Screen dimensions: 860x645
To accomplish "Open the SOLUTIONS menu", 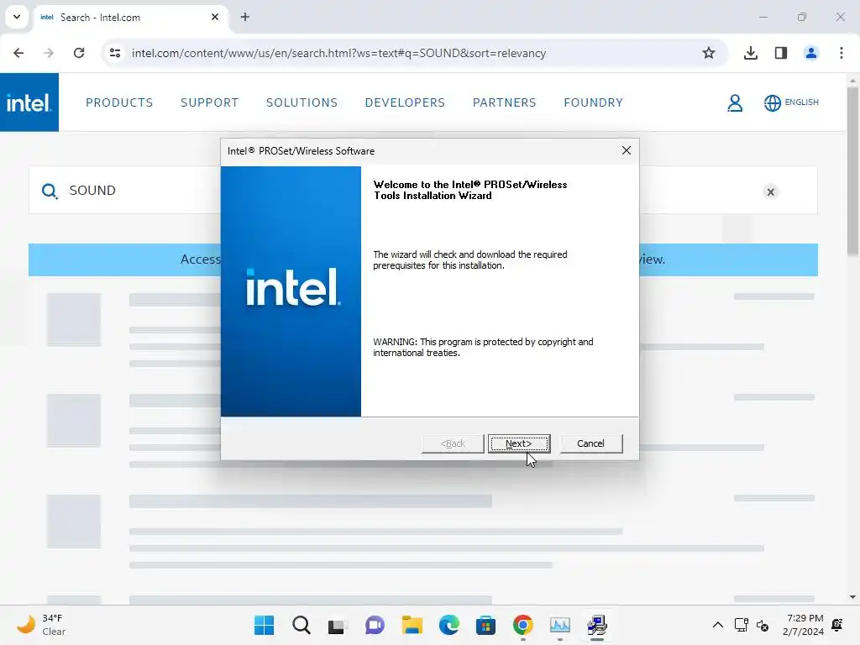I will 302,102.
